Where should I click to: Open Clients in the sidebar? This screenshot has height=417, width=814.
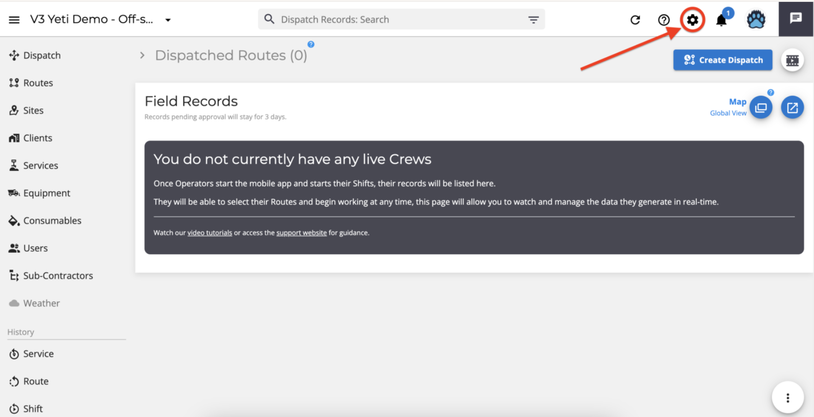tap(30, 138)
